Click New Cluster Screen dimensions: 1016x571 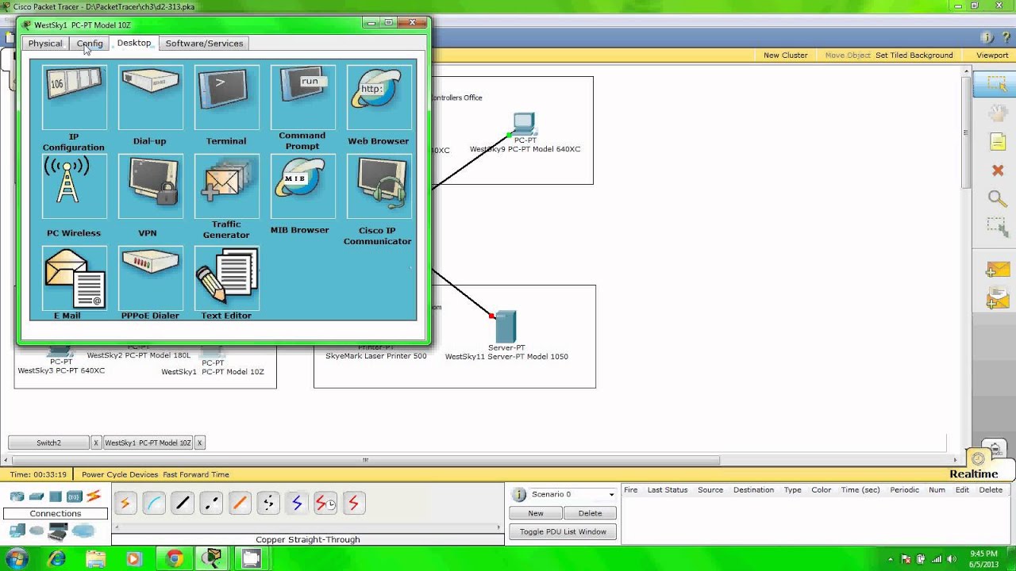pyautogui.click(x=785, y=56)
